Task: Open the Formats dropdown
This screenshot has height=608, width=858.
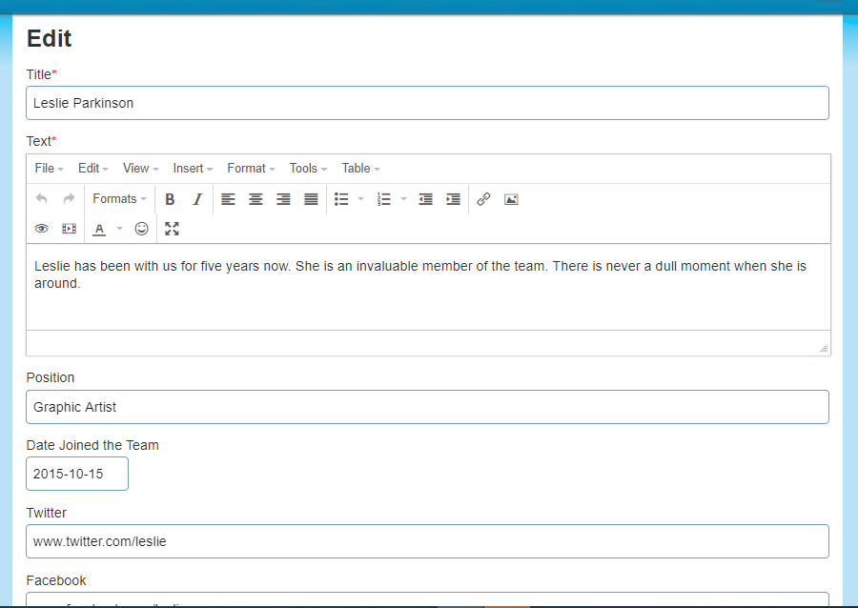Action: [x=119, y=199]
